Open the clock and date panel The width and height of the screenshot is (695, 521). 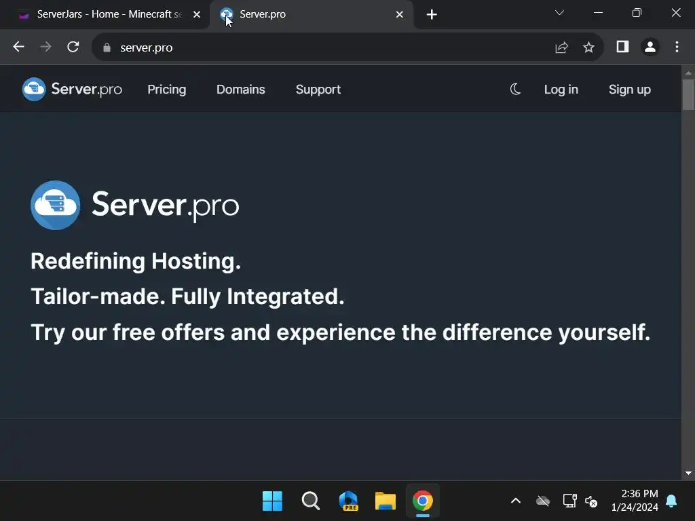635,501
